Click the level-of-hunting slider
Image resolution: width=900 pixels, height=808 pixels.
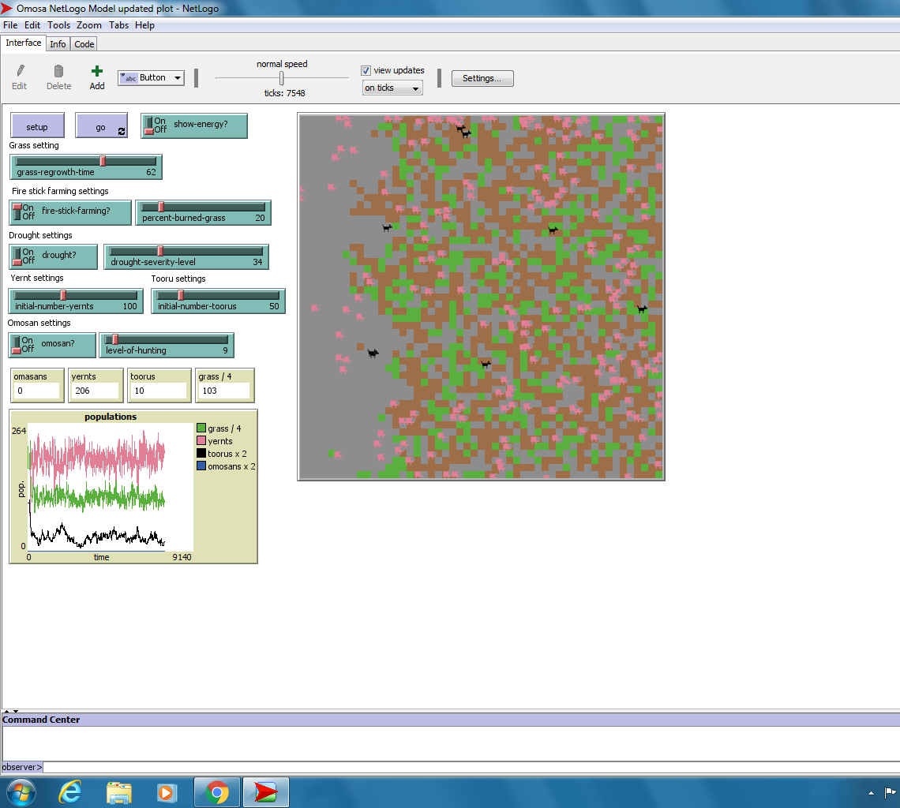(167, 346)
